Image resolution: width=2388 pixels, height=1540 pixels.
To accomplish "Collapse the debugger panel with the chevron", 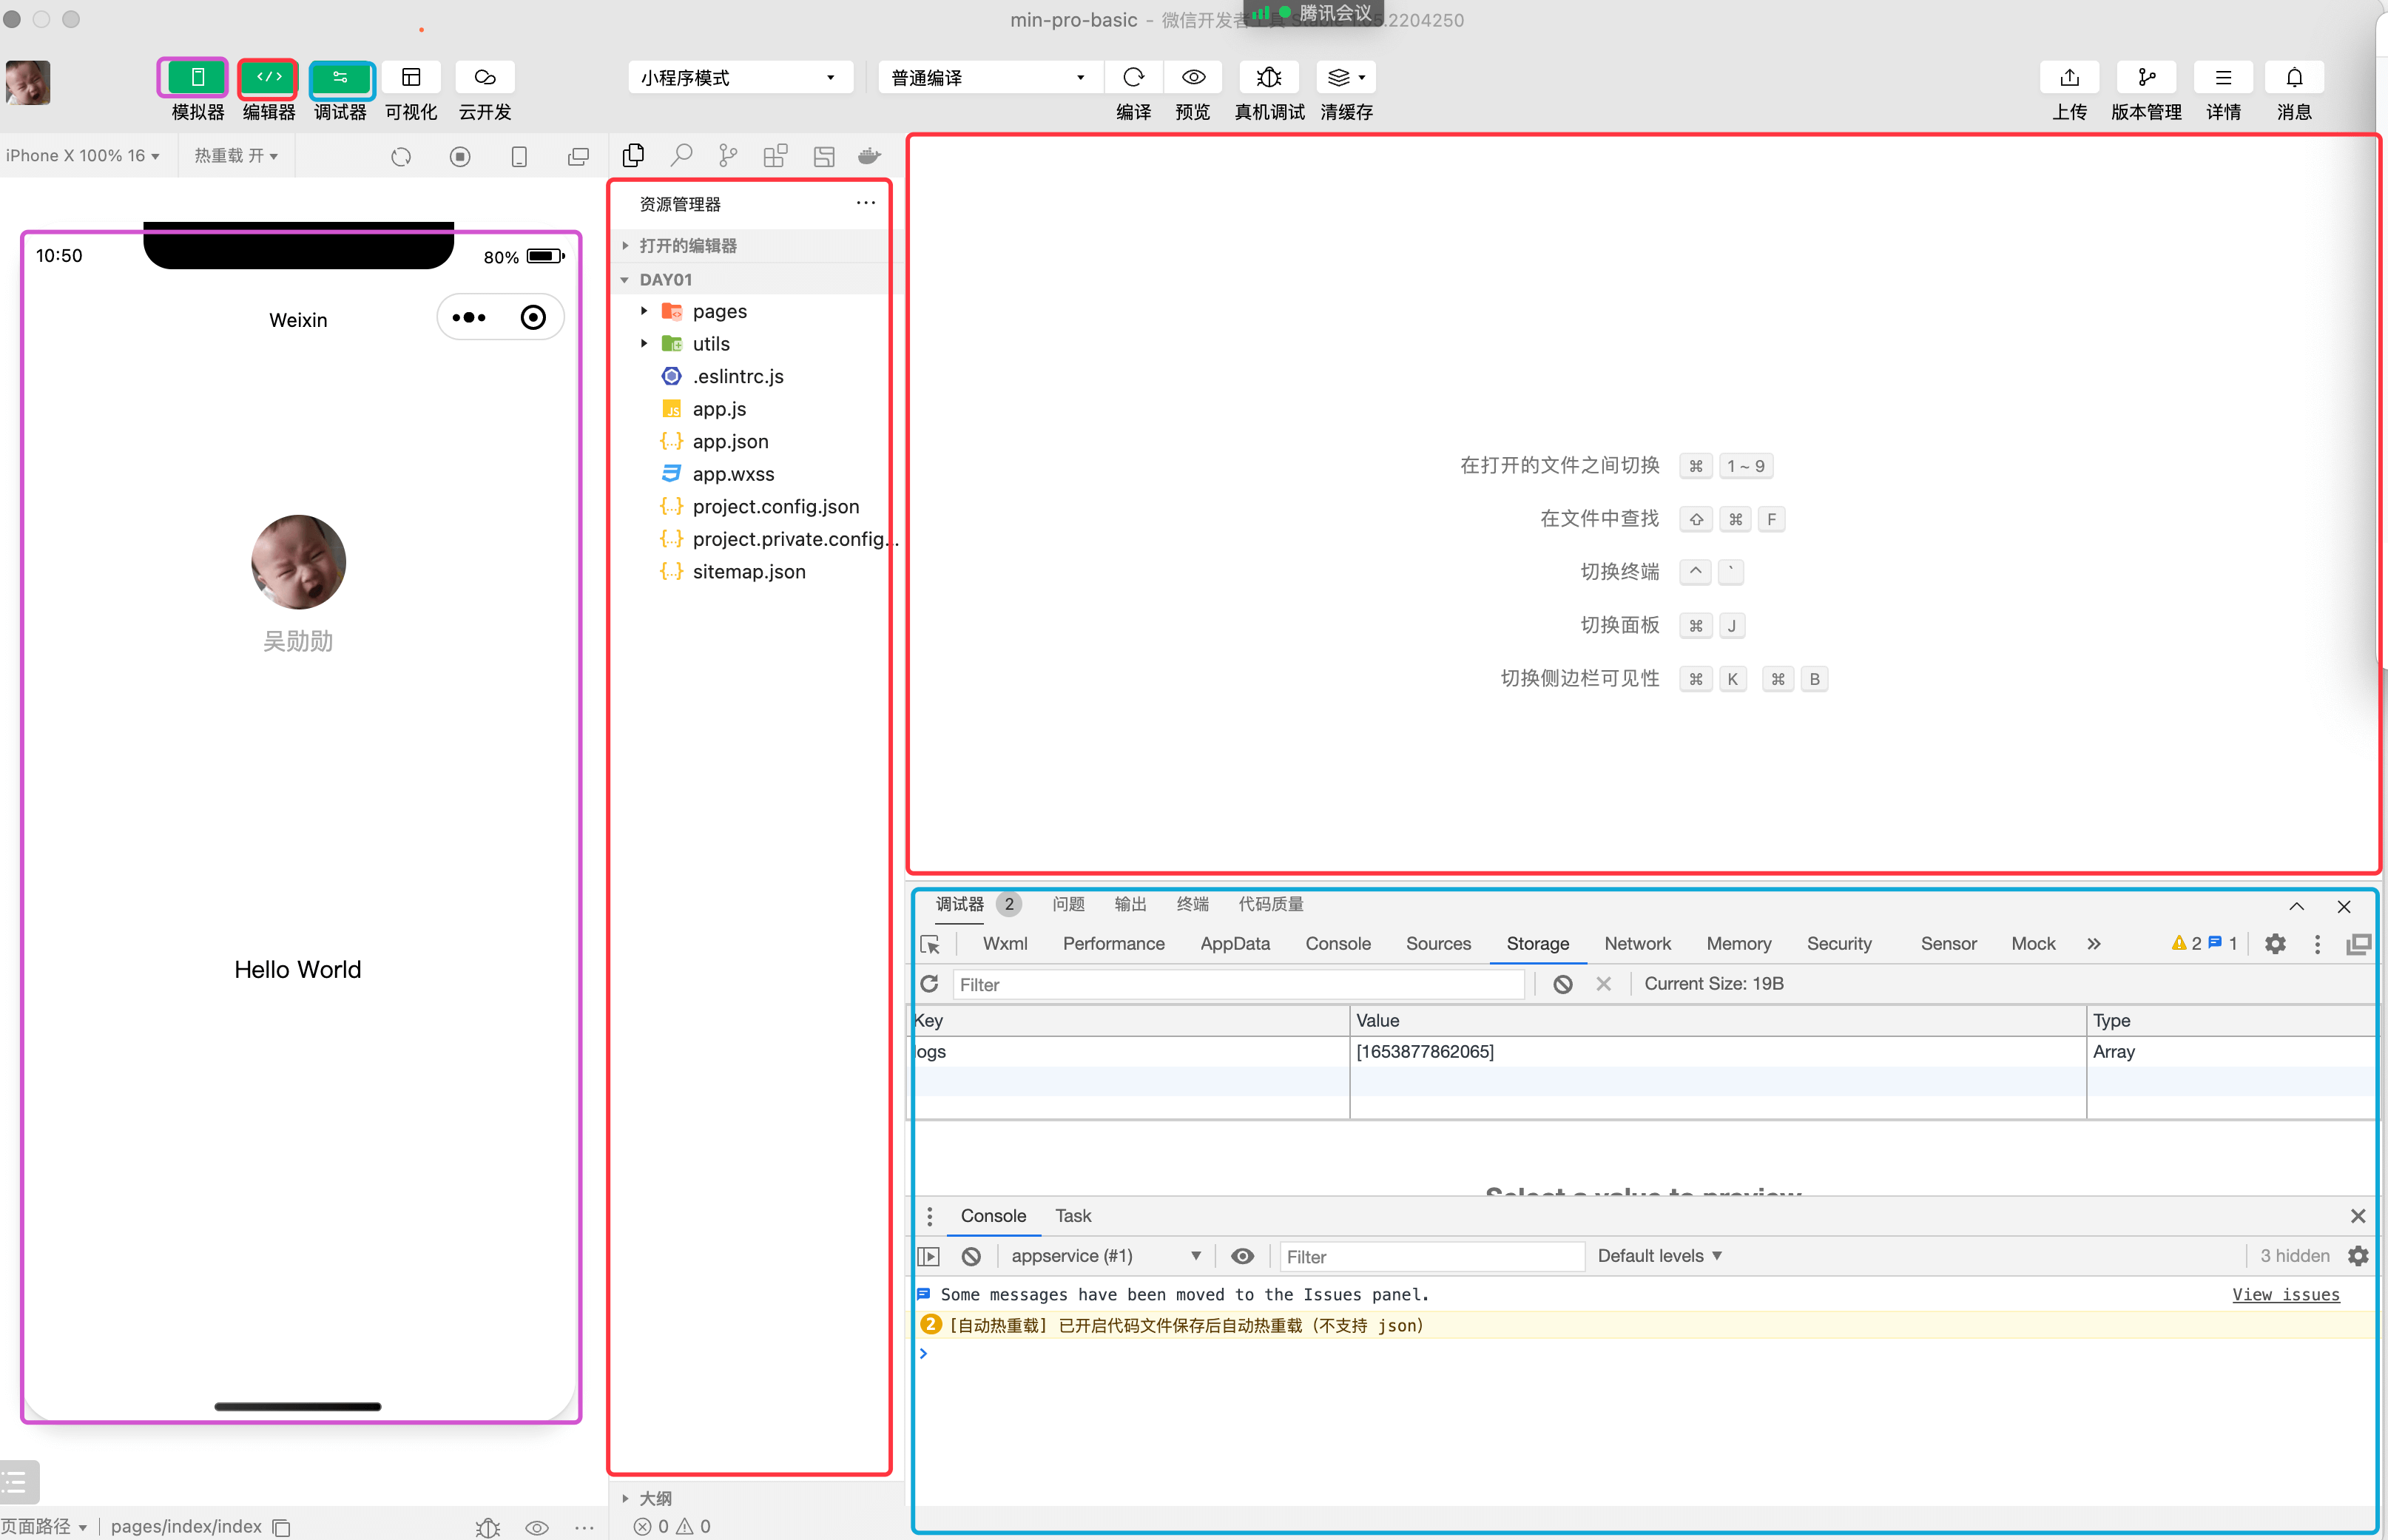I will (2296, 906).
